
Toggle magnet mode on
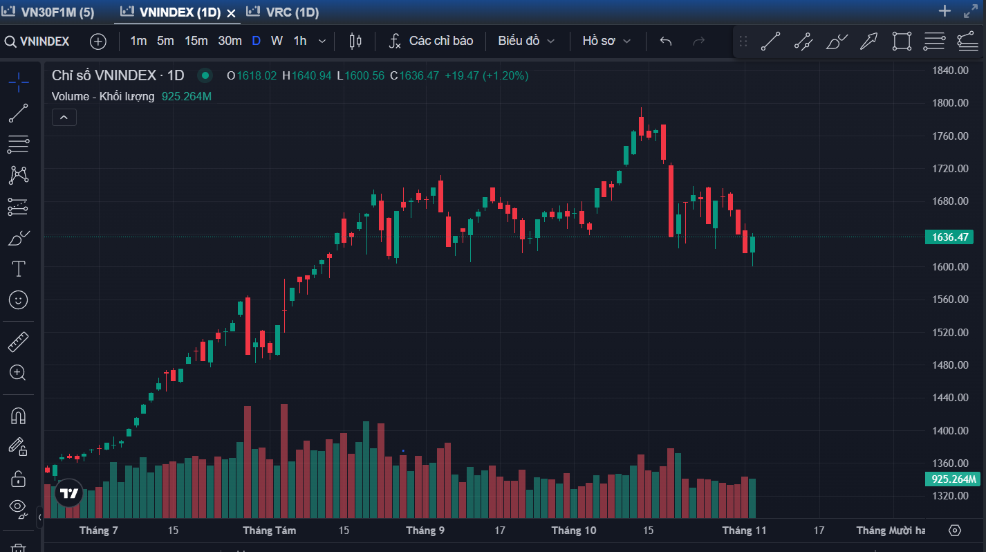click(x=19, y=416)
